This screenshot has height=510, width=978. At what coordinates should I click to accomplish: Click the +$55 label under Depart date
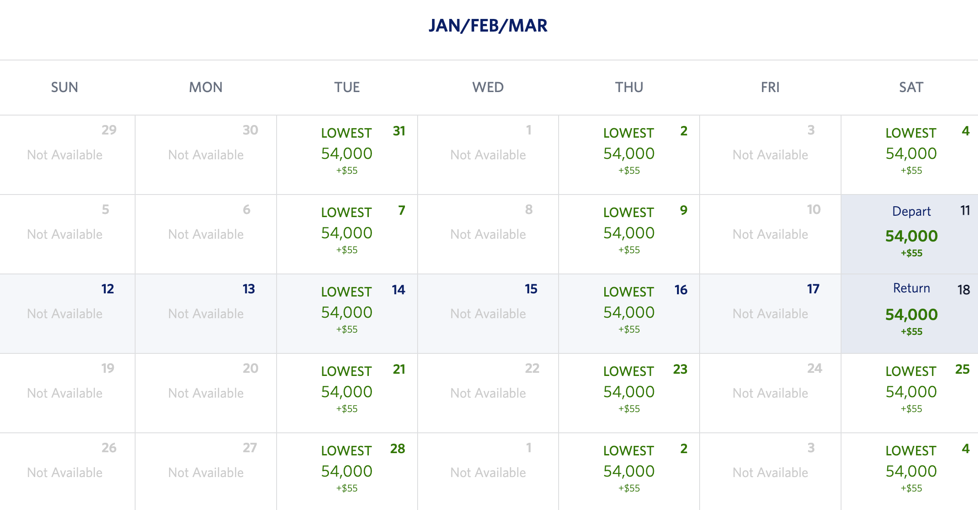[x=911, y=254]
